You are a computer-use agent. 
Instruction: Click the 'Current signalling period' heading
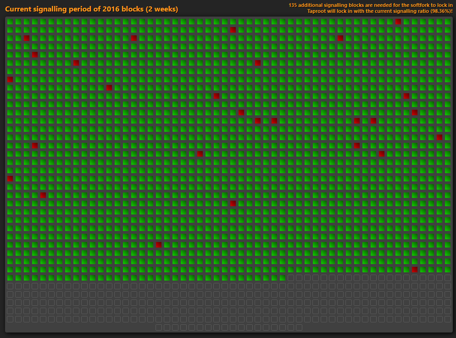point(91,9)
